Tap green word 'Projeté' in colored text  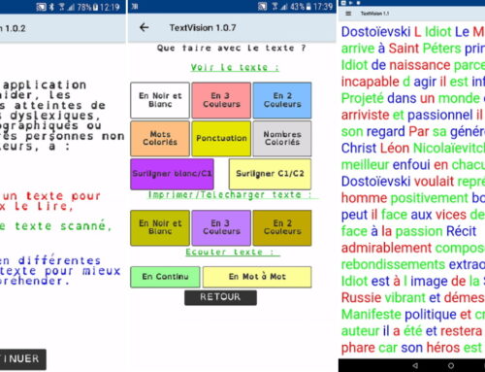(x=363, y=98)
